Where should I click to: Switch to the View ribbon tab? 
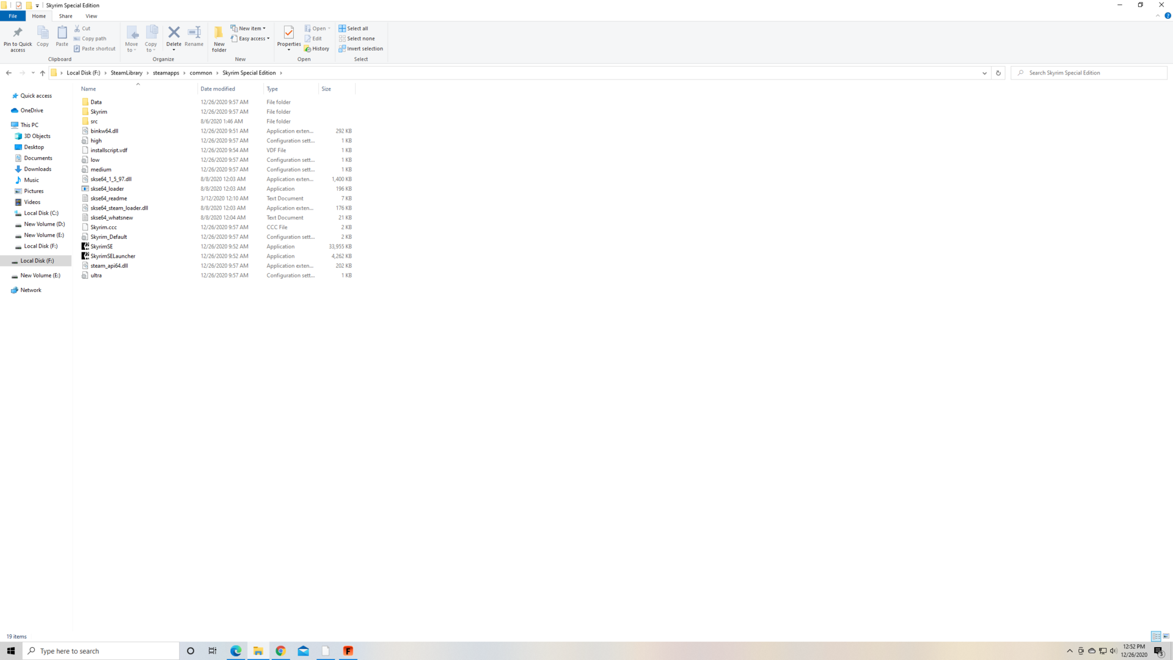[91, 16]
